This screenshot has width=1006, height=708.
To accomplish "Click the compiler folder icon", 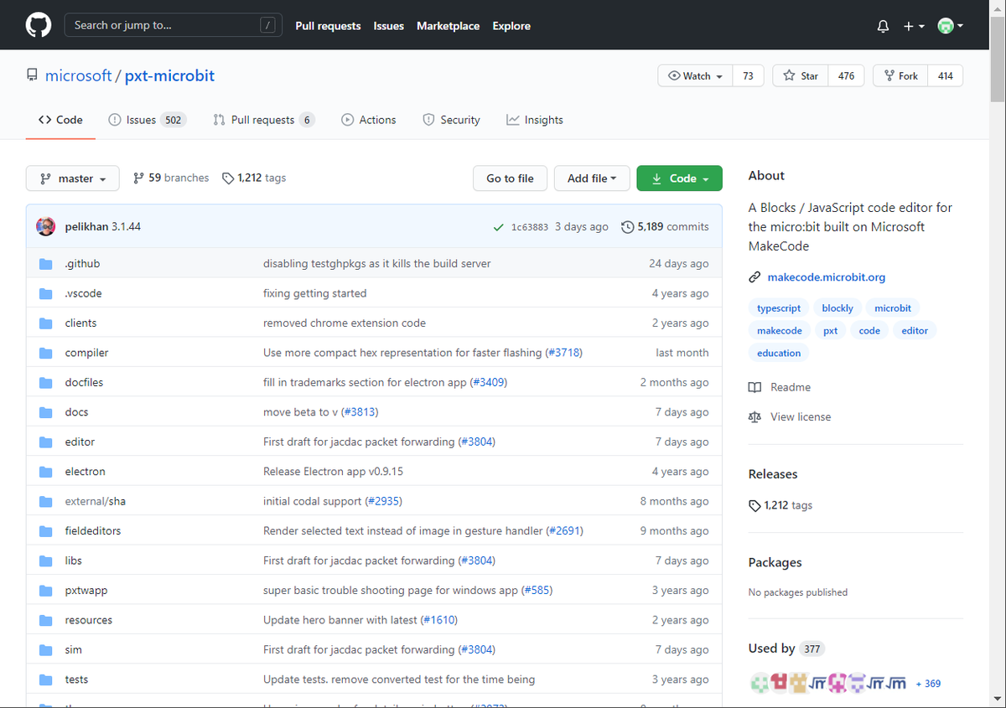I will point(46,353).
